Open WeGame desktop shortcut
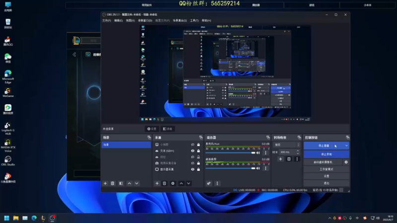This screenshot has height=223, width=397. (8, 93)
